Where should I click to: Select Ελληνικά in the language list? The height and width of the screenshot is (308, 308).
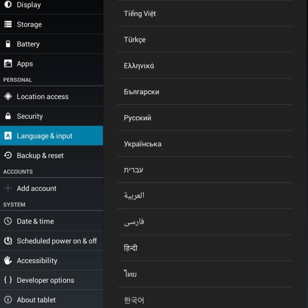tap(205, 66)
